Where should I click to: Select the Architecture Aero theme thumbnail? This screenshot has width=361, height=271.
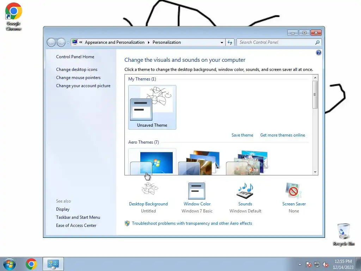199,162
